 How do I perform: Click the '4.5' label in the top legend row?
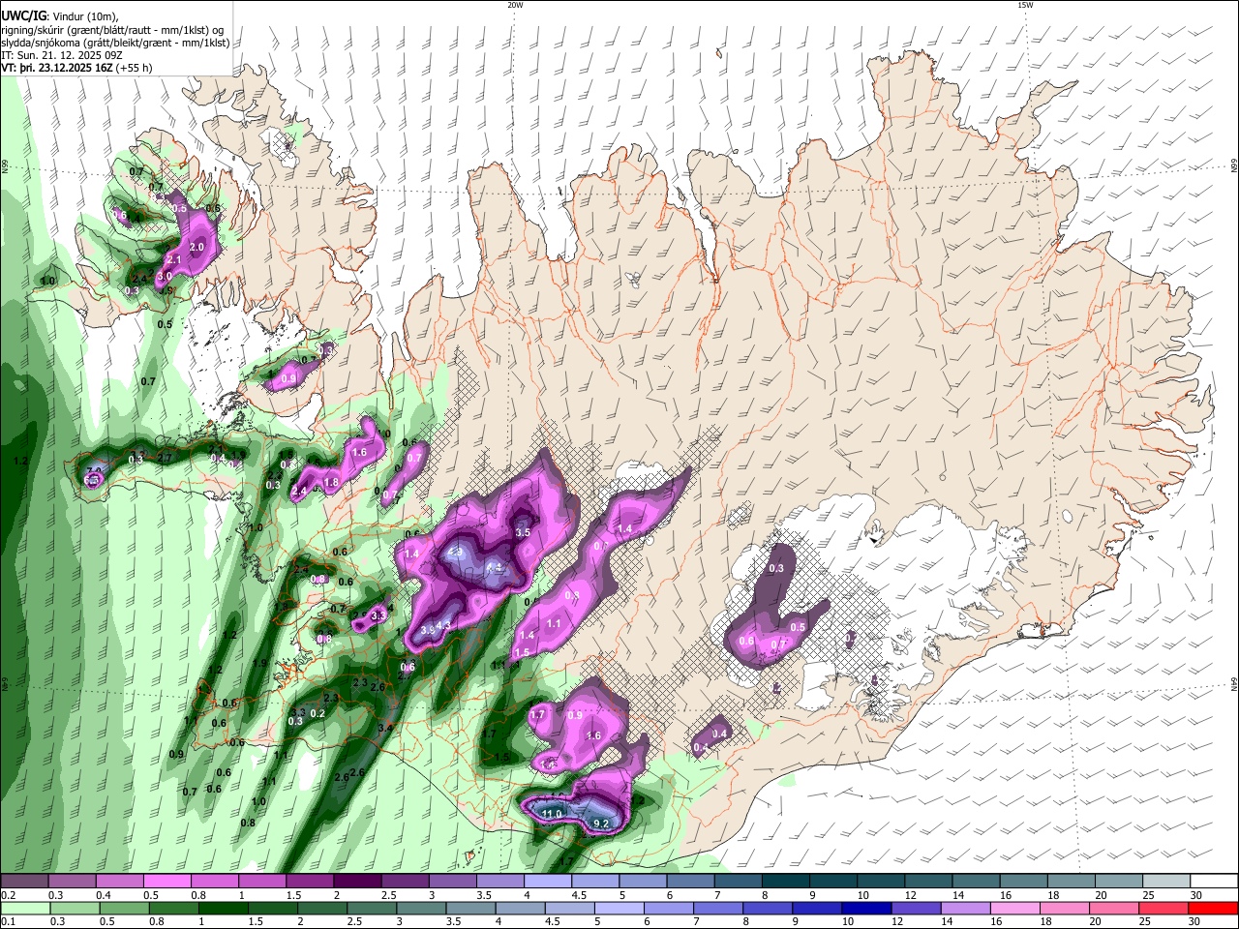579,895
